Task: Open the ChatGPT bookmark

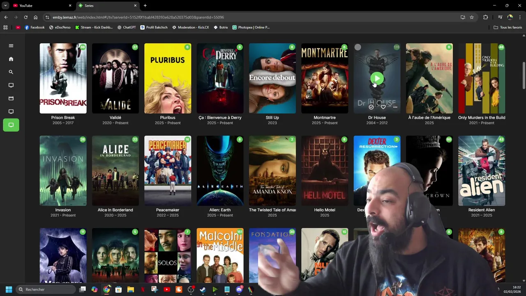Action: [127, 27]
